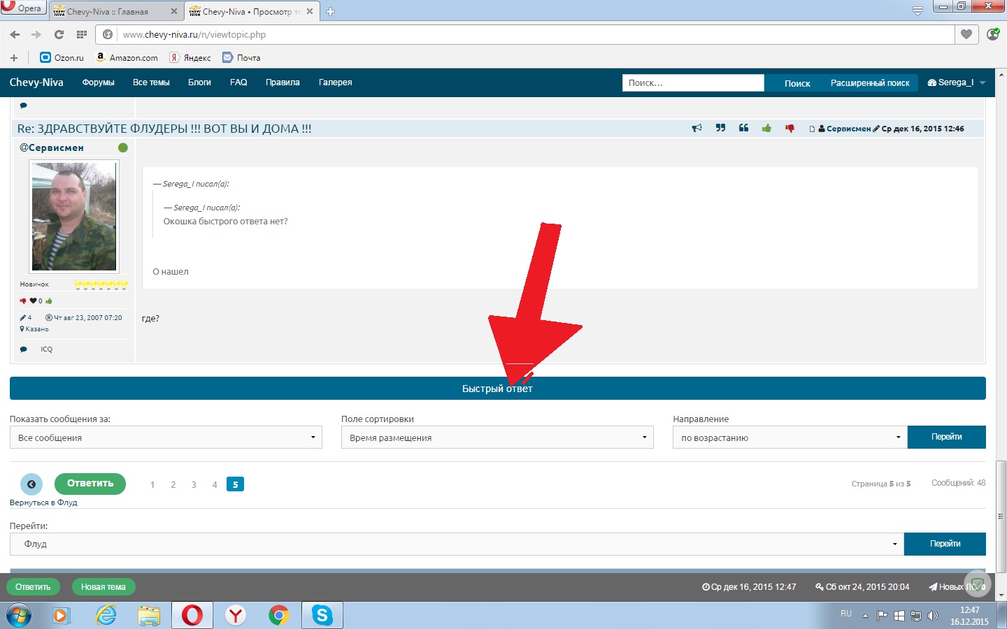This screenshot has width=1007, height=629.
Task: Open the Время размещения sort field dropdown
Action: (497, 438)
